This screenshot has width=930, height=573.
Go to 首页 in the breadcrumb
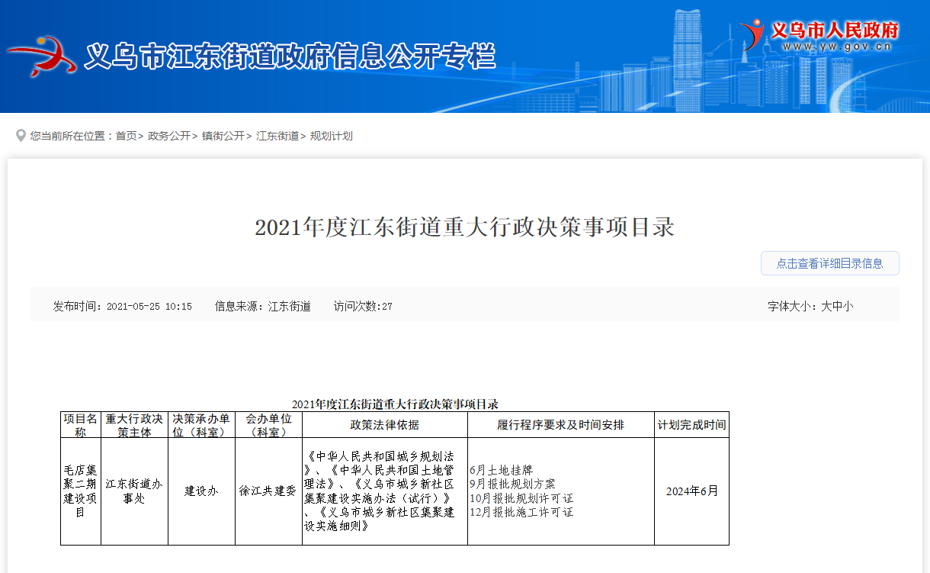tap(126, 136)
